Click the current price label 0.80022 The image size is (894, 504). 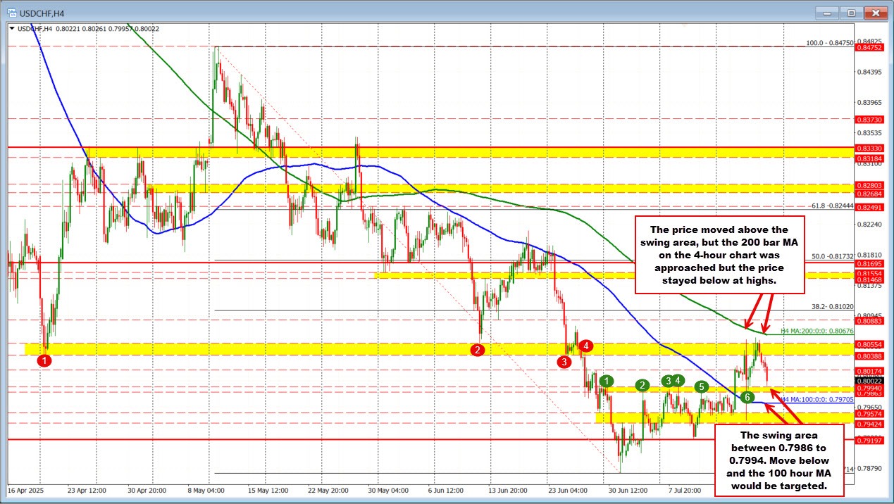pos(867,381)
